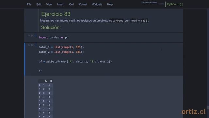Click output table row with index 3
Viewport: 209px width, 118px height.
[46, 97]
